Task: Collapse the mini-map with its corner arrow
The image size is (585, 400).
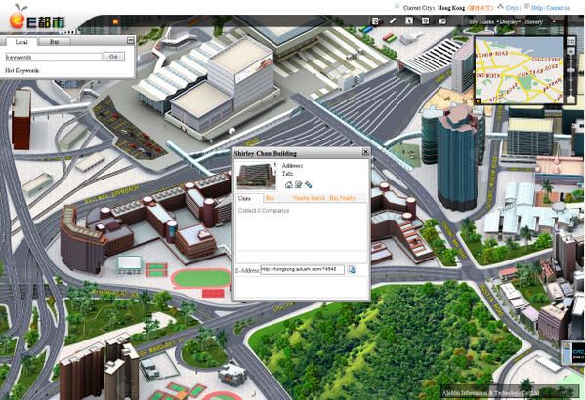Action: pos(478,100)
